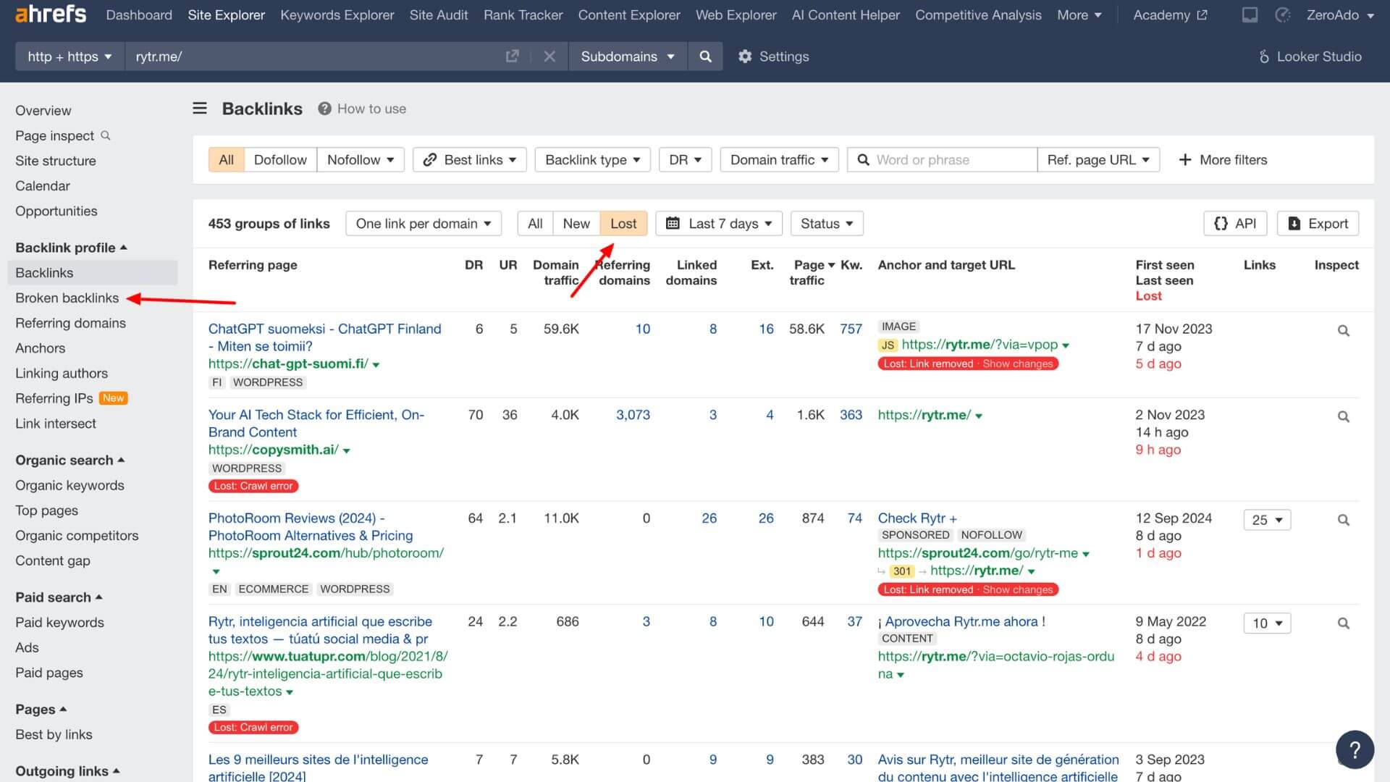1390x782 pixels.
Task: Open the Subdomains mode dropdown
Action: coord(628,56)
